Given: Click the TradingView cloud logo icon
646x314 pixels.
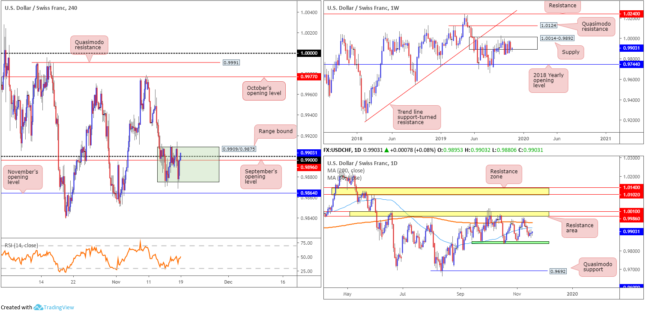Looking at the screenshot, I should coord(38,307).
